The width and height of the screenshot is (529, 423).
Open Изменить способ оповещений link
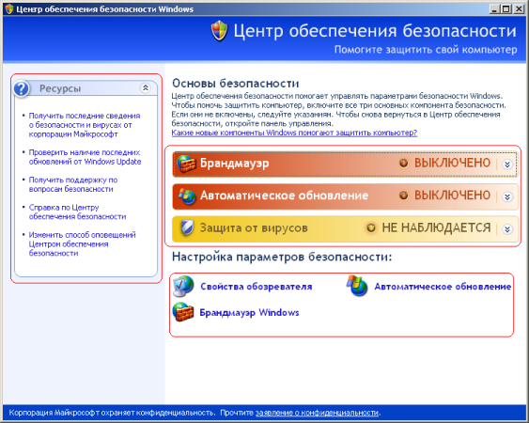(x=82, y=243)
